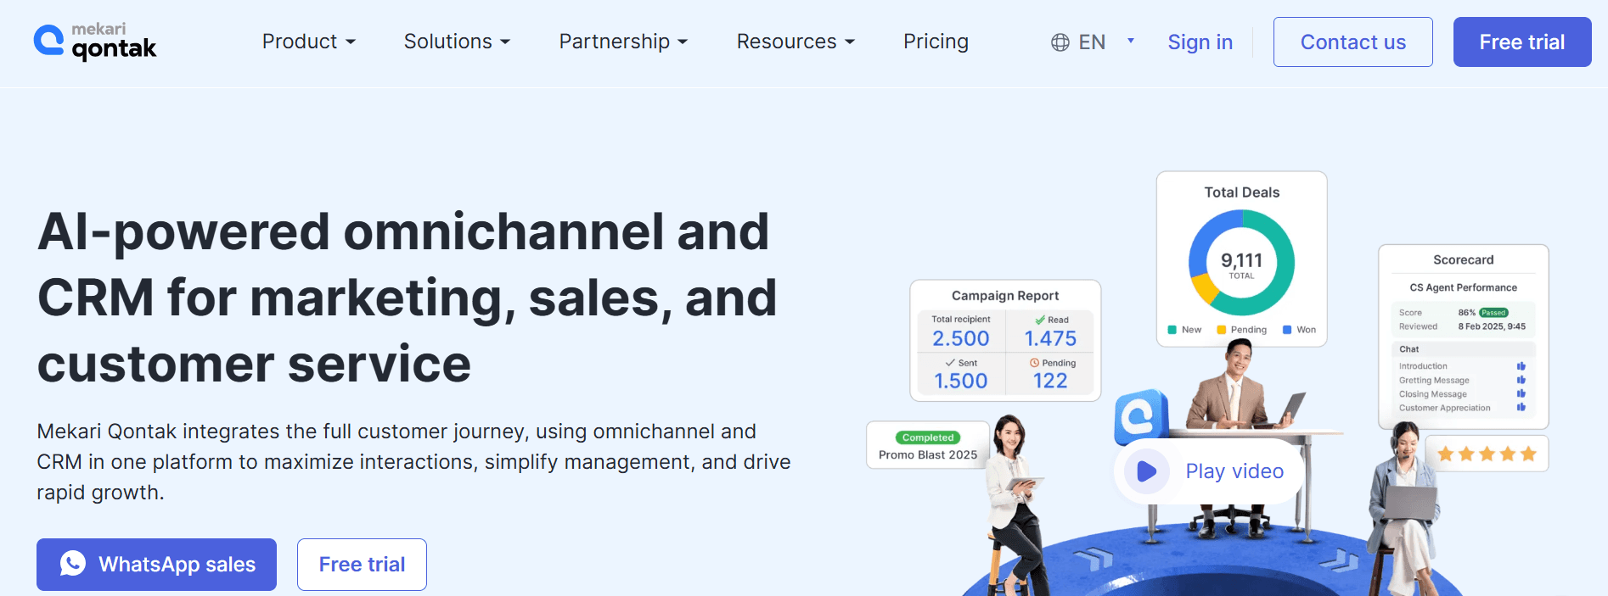Click the CS Agent Performance heading

point(1463,287)
